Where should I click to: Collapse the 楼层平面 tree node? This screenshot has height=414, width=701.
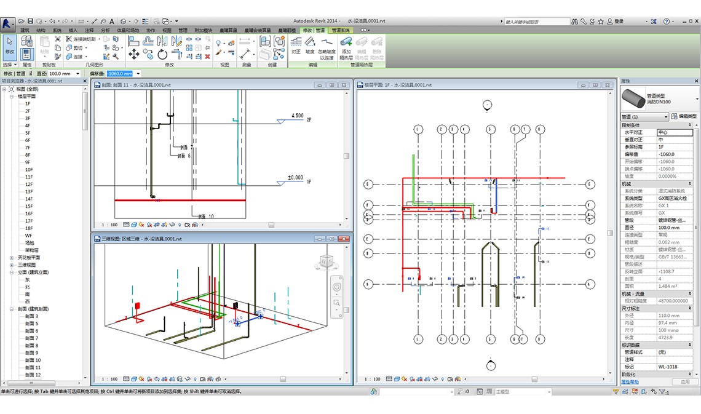point(12,96)
